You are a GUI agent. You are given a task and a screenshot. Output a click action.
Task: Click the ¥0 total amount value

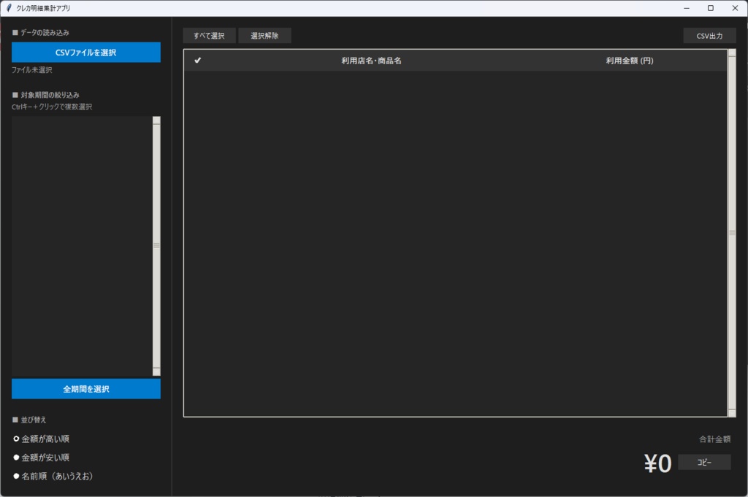[658, 463]
